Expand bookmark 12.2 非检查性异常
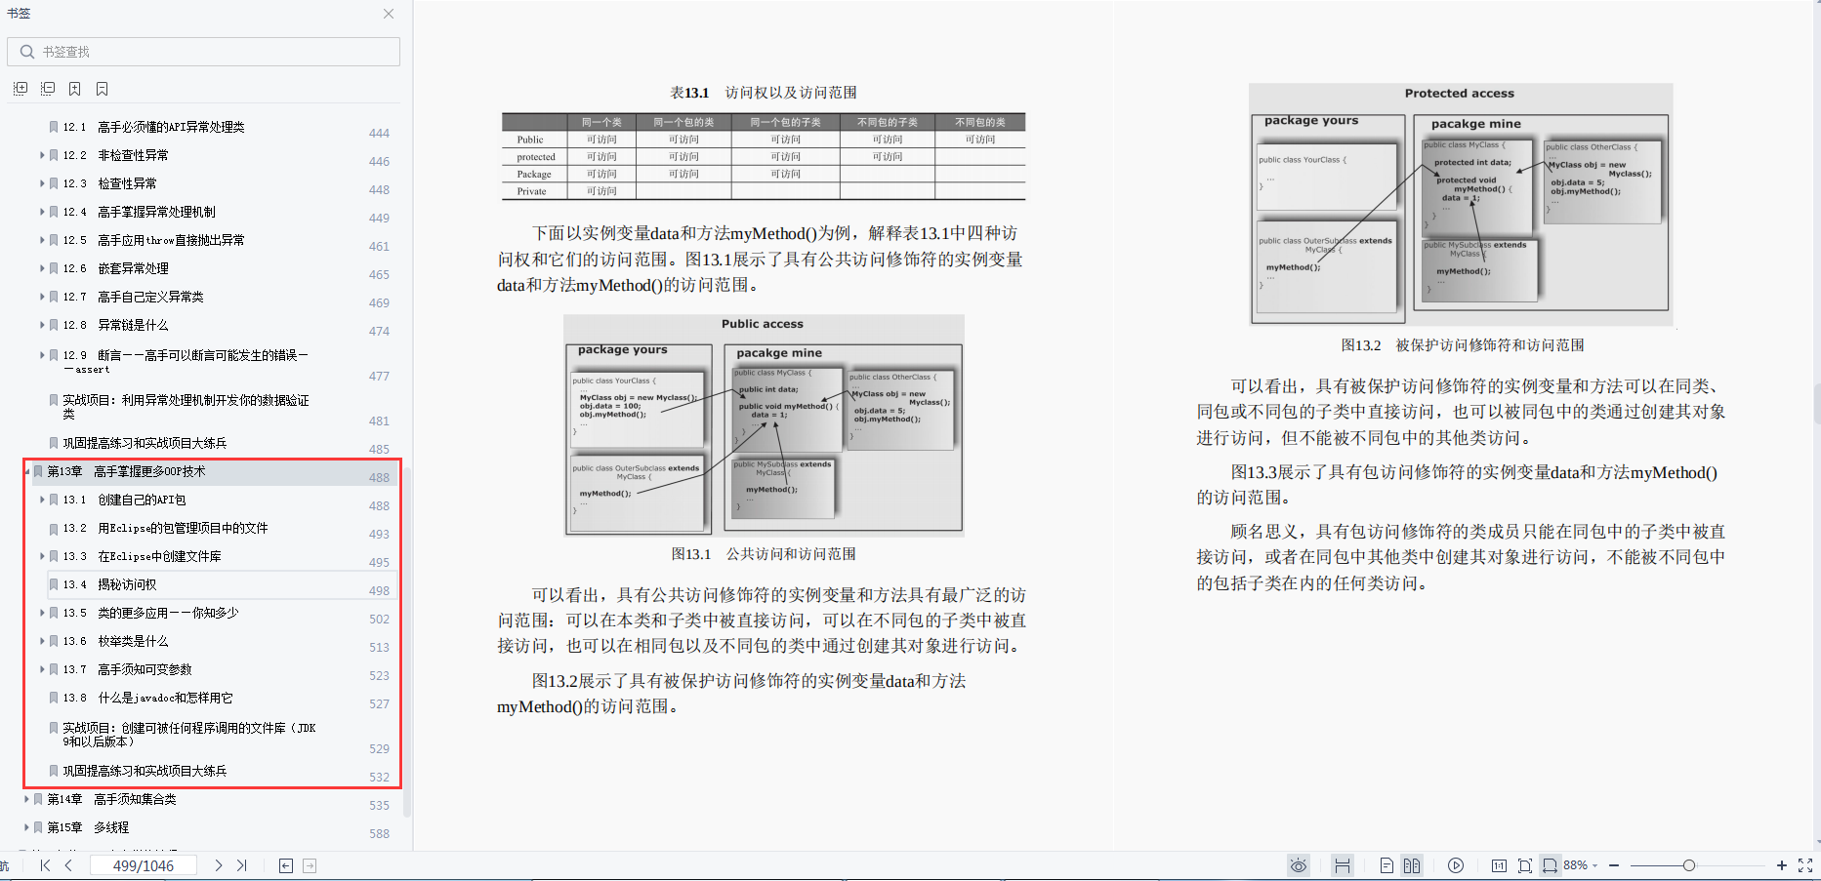The width and height of the screenshot is (1821, 881). (42, 155)
